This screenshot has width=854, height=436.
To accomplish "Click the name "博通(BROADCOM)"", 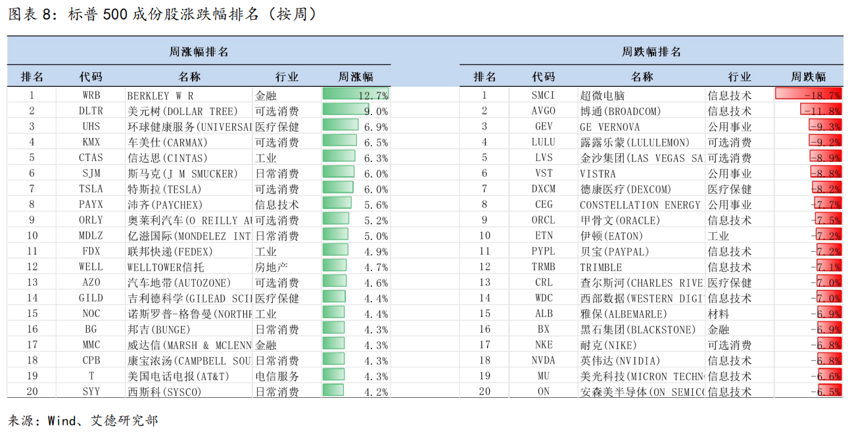I will click(620, 111).
